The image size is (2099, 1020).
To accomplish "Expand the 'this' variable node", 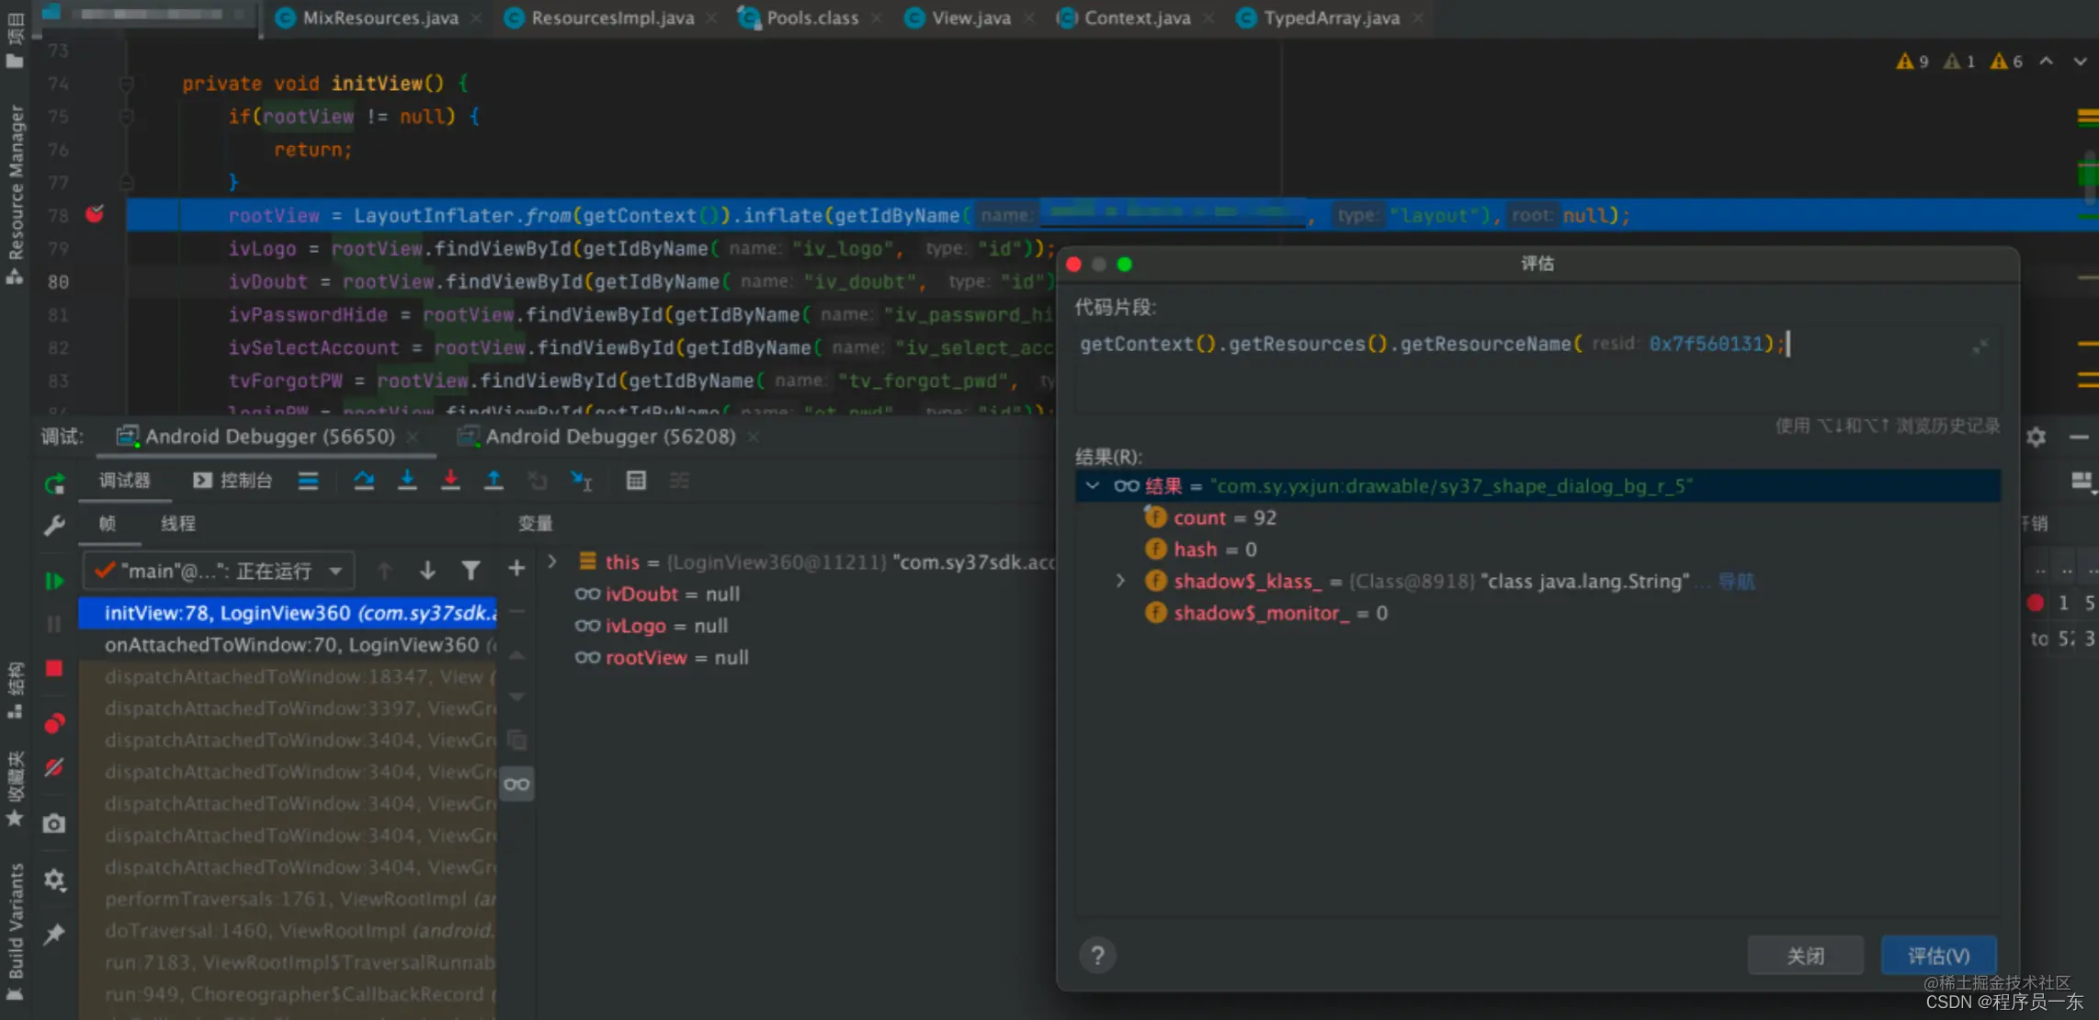I will [552, 561].
